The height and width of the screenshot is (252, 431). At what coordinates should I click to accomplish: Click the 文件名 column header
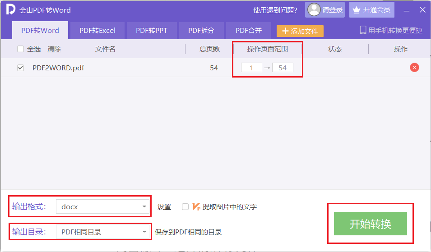pyautogui.click(x=105, y=49)
